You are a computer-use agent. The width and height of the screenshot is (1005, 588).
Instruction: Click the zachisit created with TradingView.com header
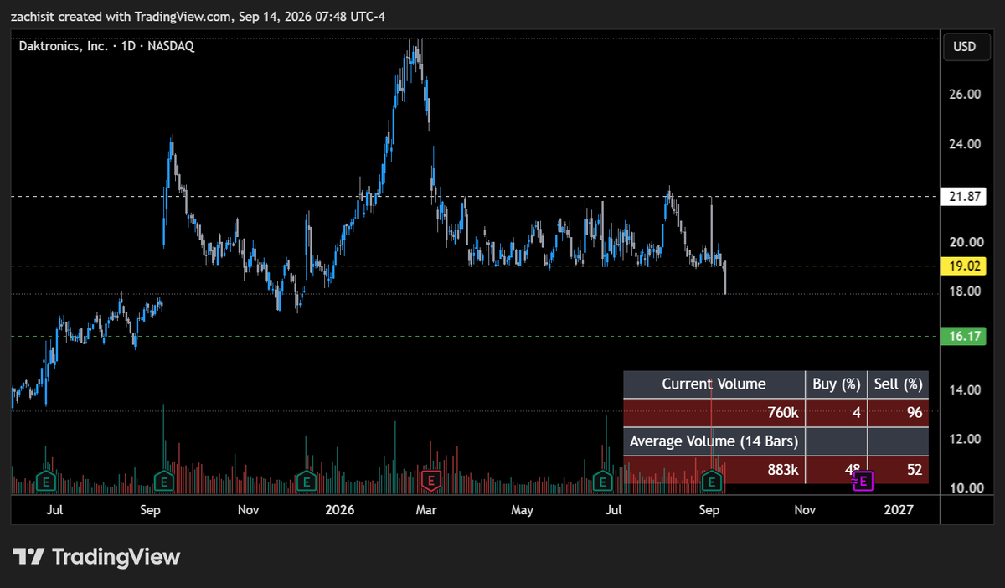coord(198,17)
